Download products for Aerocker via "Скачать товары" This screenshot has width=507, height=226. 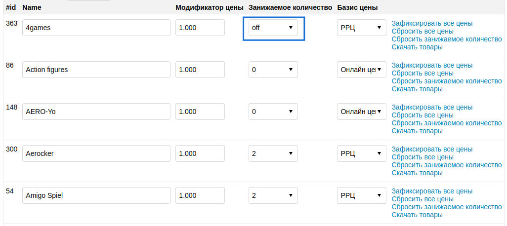point(417,173)
